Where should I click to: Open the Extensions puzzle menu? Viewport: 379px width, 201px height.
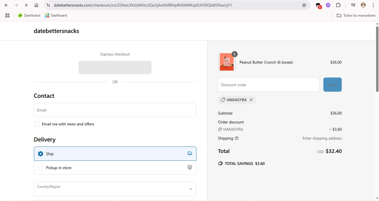(338, 5)
